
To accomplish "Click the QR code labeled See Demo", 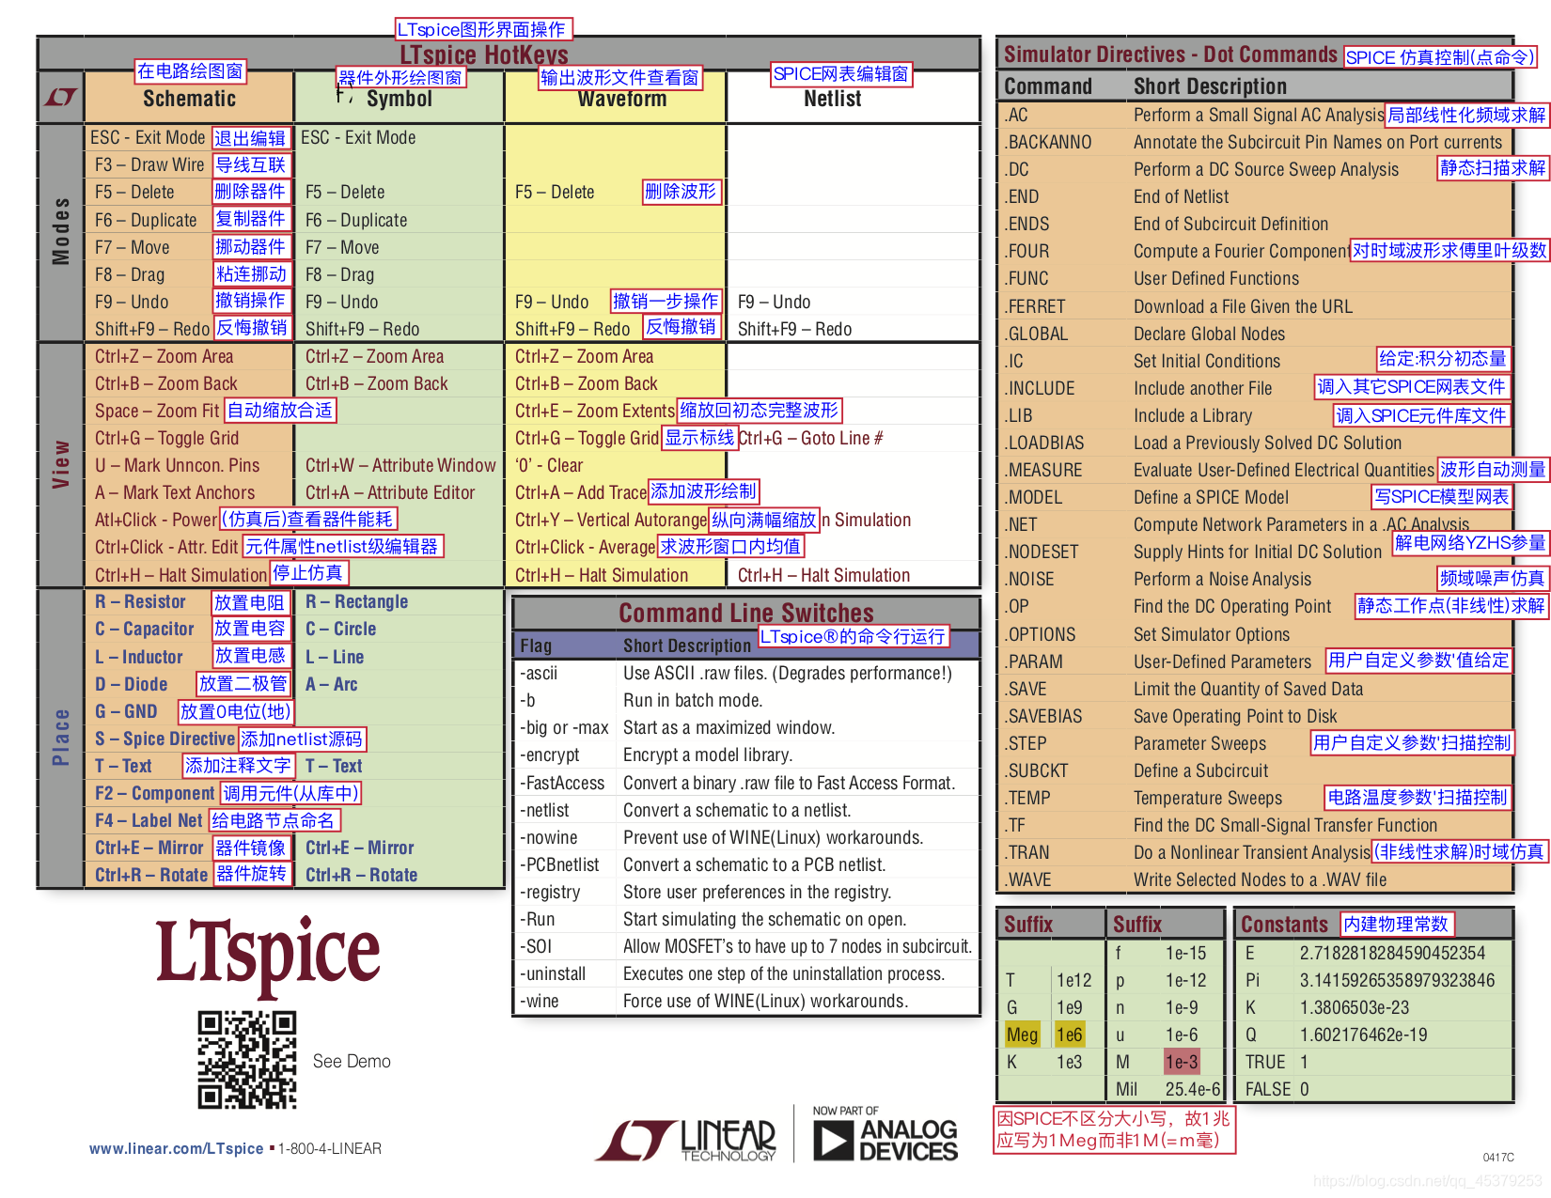I will point(246,1060).
